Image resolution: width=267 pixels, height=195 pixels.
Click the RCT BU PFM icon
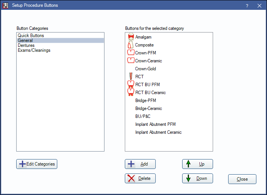[131, 85]
